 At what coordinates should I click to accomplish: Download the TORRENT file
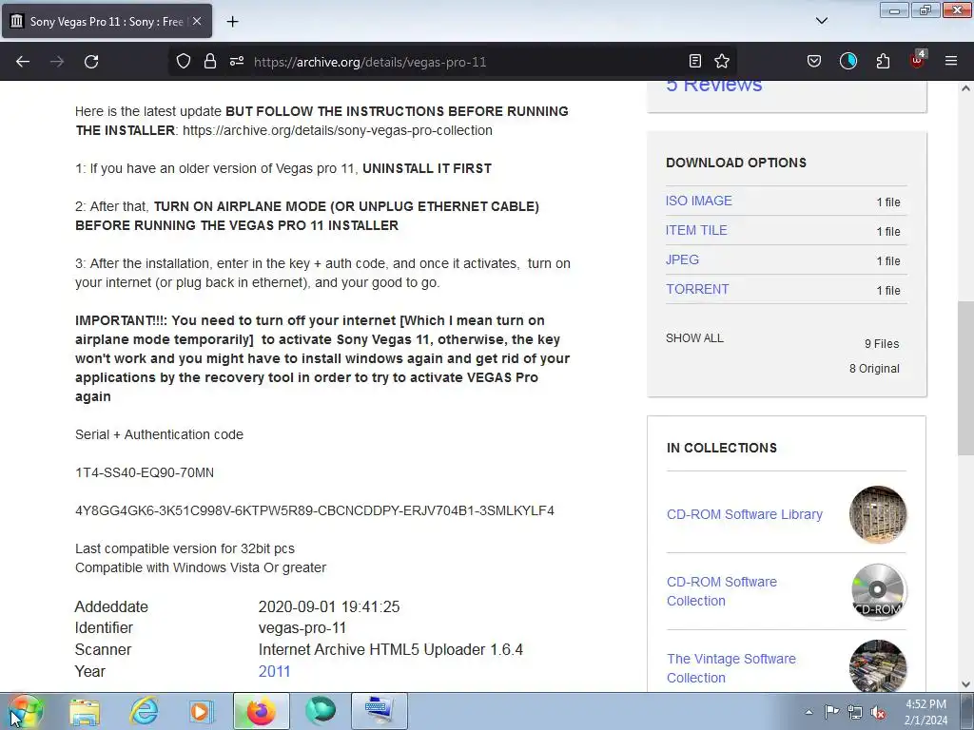coord(697,289)
